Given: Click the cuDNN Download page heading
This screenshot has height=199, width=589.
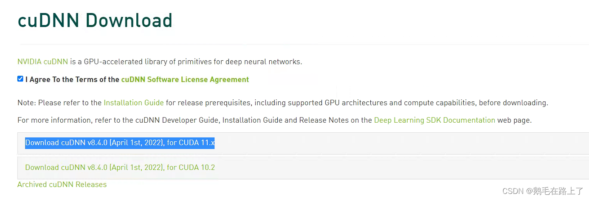Looking at the screenshot, I should tap(95, 20).
